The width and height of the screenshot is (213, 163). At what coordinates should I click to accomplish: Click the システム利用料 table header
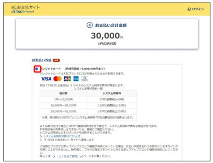pyautogui.click(x=112, y=93)
